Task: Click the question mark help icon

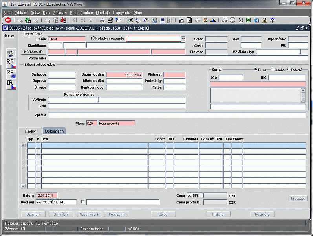Action: pyautogui.click(x=272, y=20)
